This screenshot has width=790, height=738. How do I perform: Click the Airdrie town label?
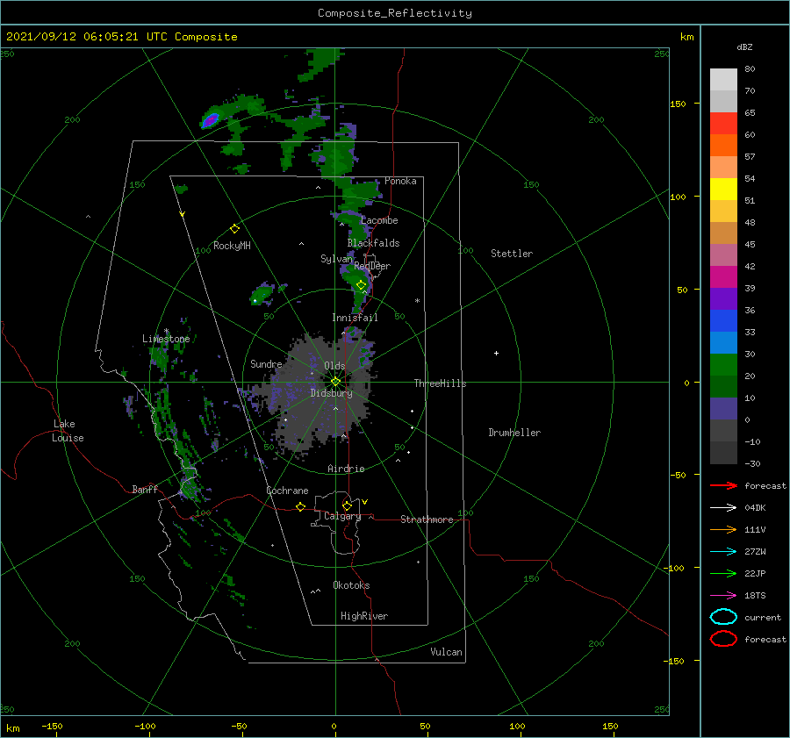tap(346, 469)
